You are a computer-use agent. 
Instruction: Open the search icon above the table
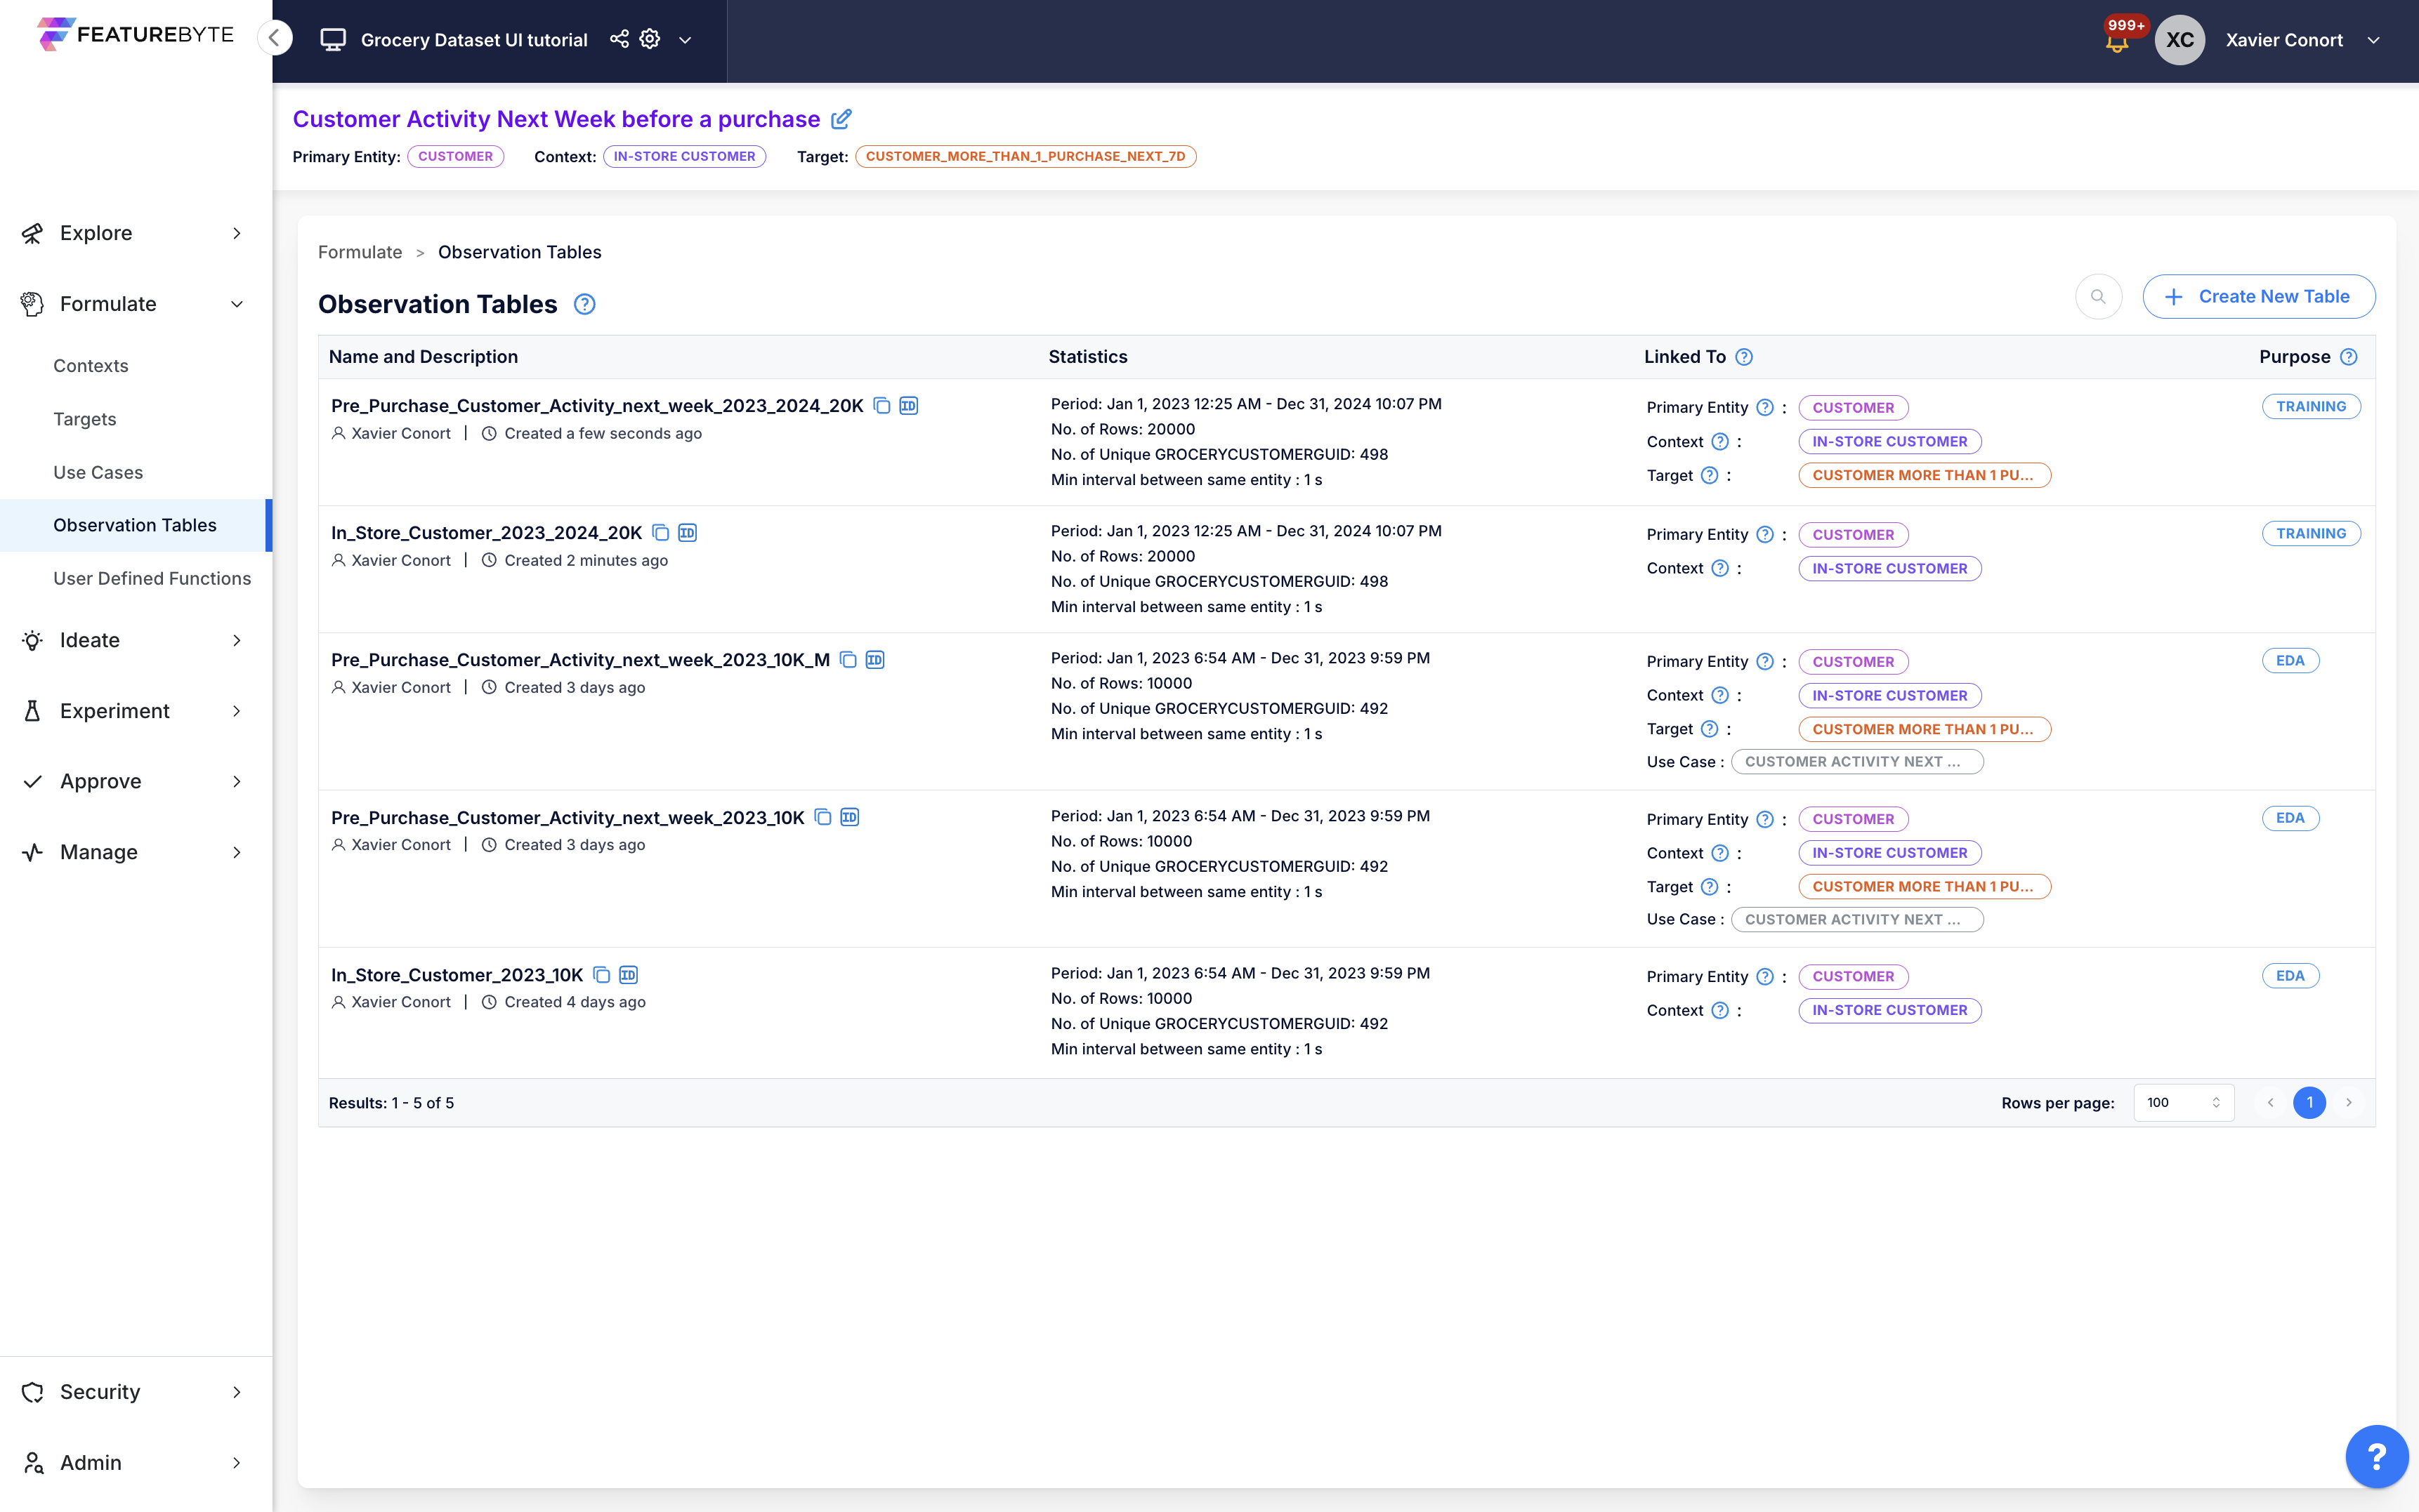pos(2098,297)
